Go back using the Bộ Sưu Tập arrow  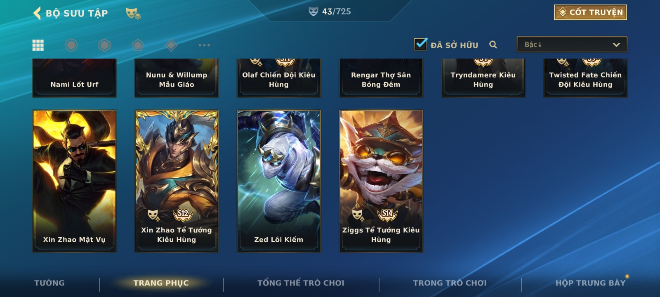pyautogui.click(x=37, y=13)
